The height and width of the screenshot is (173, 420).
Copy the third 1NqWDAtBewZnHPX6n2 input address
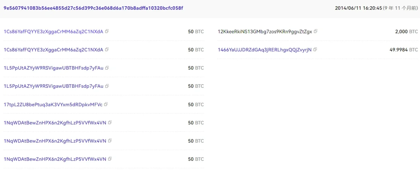110,159
